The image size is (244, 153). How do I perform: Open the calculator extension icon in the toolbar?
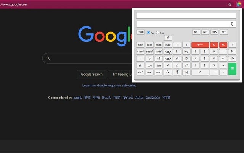point(239,4)
